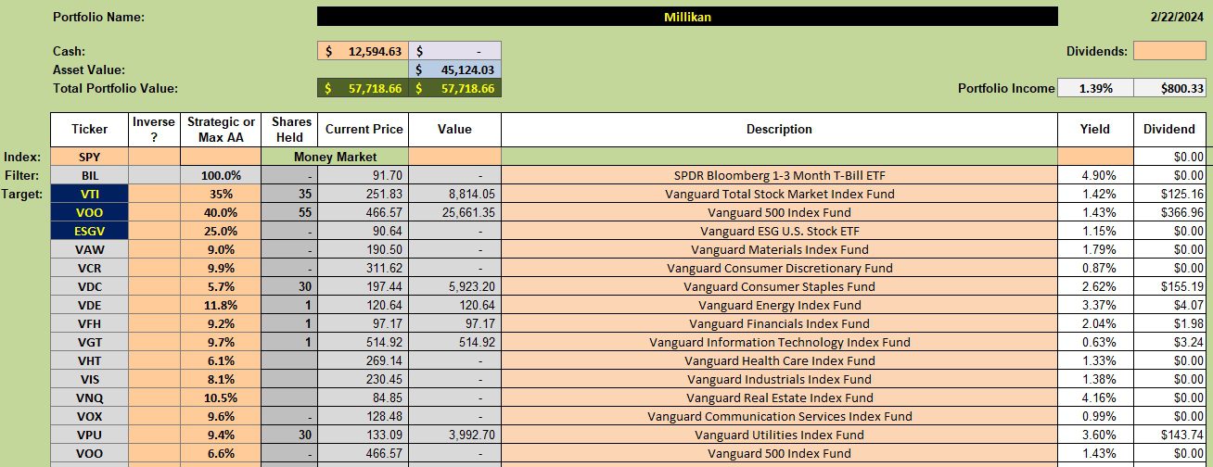The width and height of the screenshot is (1213, 467).
Task: Select Vanguard Consumer Staples Fund description
Action: [x=779, y=286]
